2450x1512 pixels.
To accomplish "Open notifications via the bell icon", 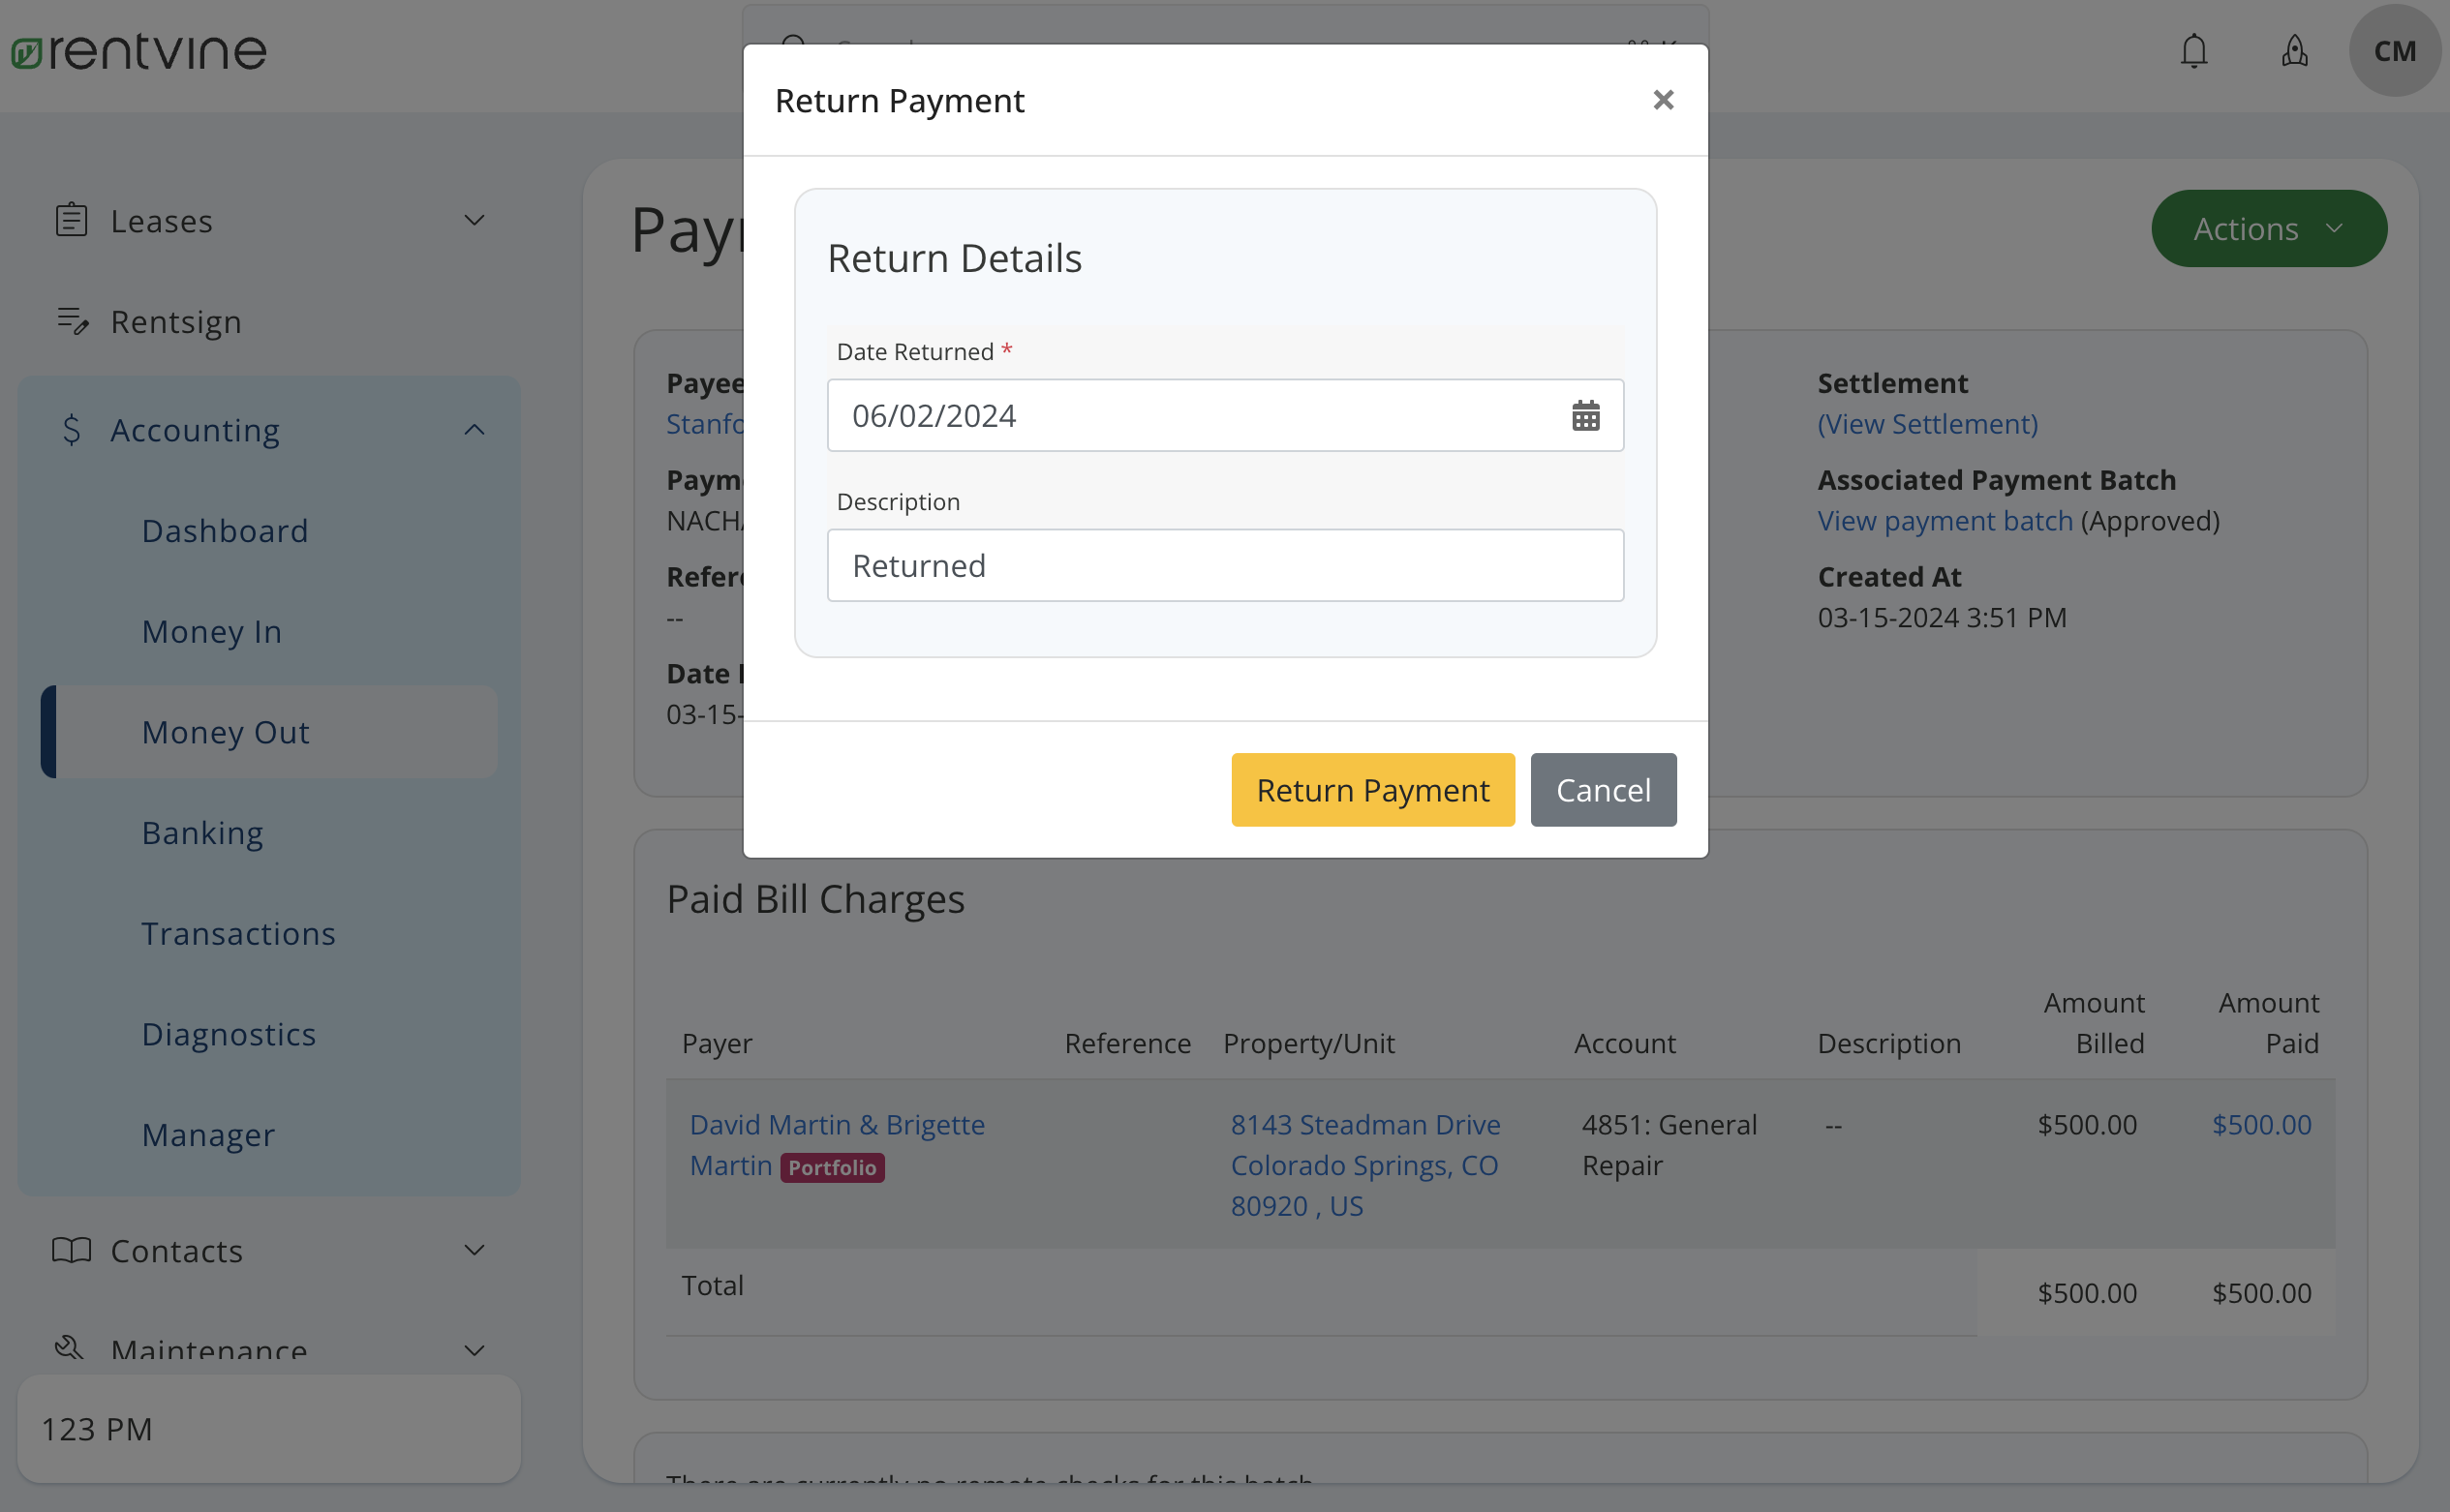I will point(2192,51).
